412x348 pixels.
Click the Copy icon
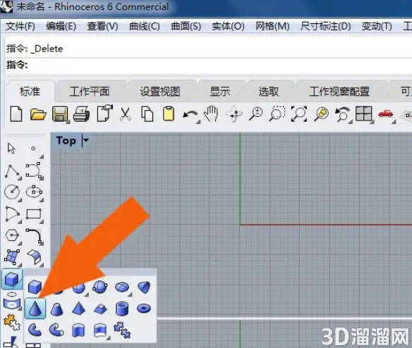tap(147, 114)
